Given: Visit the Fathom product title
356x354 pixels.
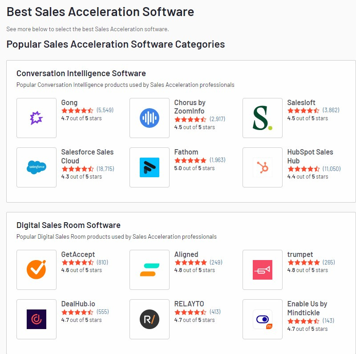Looking at the screenshot, I should [x=186, y=152].
